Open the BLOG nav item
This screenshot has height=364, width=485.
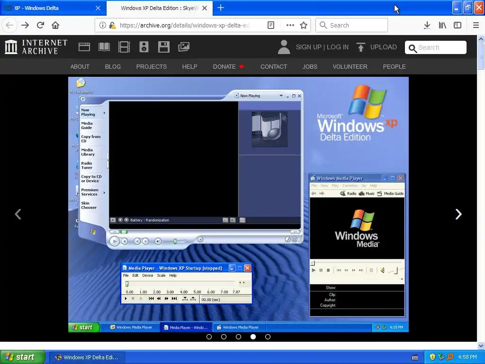click(113, 66)
